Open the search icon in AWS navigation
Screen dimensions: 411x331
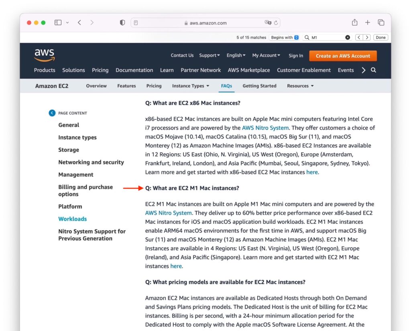point(373,70)
